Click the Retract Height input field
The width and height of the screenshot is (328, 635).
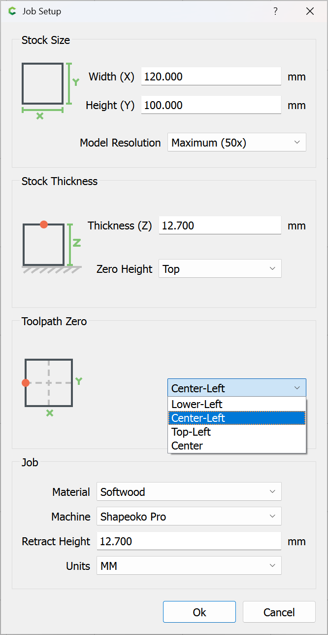189,541
